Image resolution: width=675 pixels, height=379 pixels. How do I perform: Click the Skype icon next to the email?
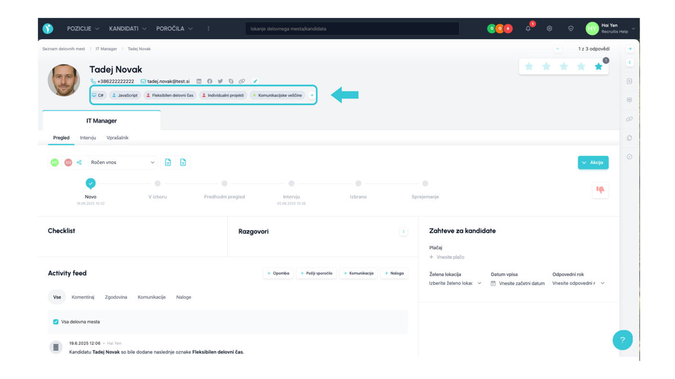tap(231, 81)
